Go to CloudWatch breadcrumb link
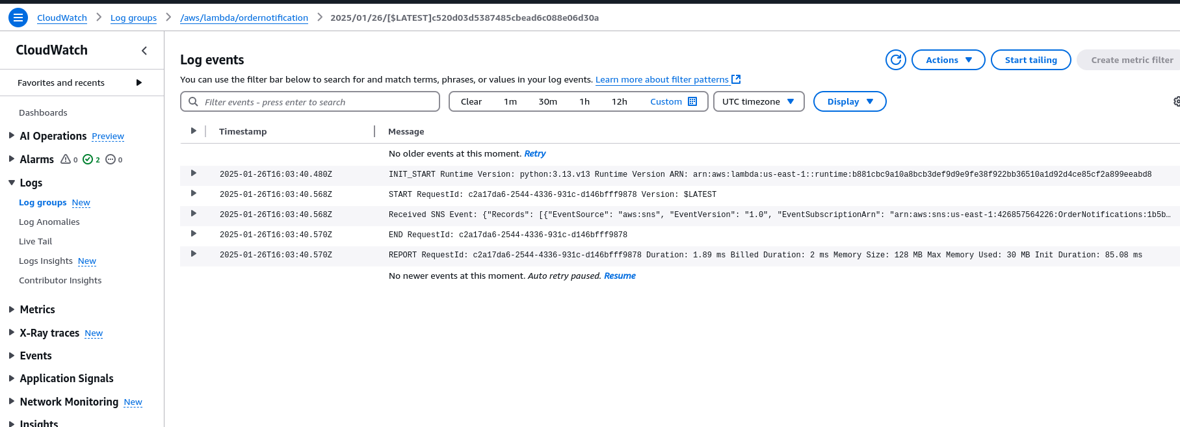Viewport: 1180px width, 427px height. tap(62, 18)
